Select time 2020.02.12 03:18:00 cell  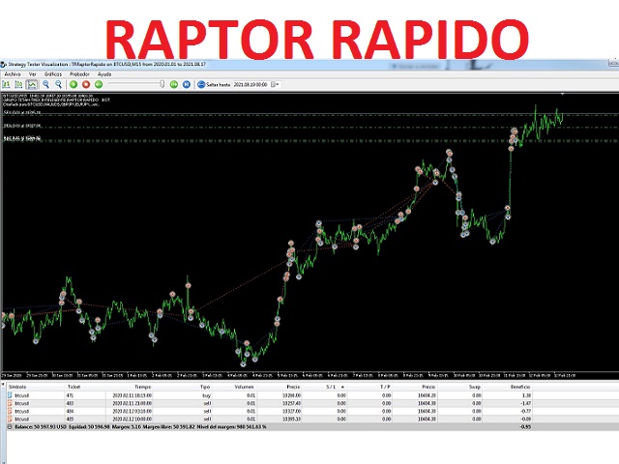point(132,411)
